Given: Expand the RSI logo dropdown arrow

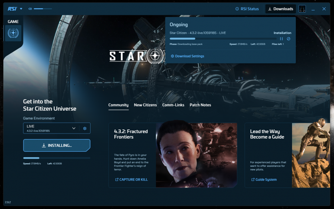Looking at the screenshot, I should coord(21,9).
